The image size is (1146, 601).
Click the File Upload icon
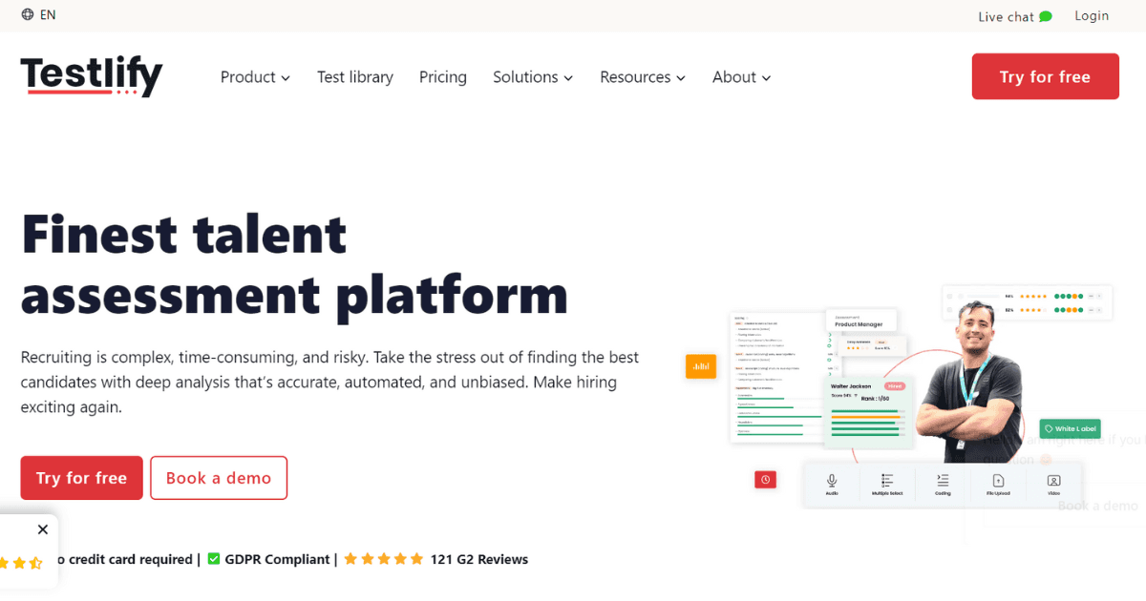pos(998,481)
